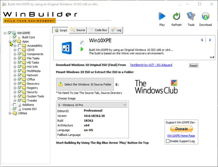Expand the Security node

pos(15,92)
